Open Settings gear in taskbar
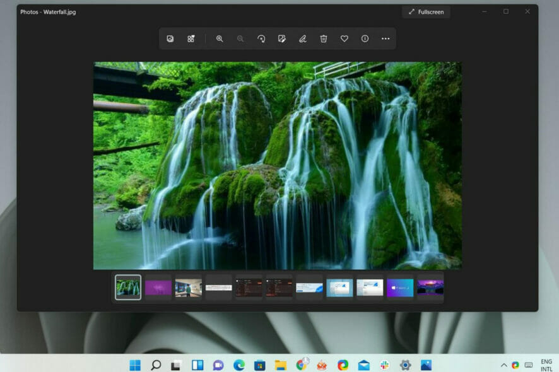The height and width of the screenshot is (372, 559). [x=405, y=365]
